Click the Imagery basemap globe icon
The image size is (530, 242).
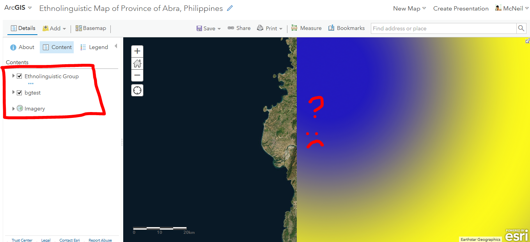tap(20, 109)
